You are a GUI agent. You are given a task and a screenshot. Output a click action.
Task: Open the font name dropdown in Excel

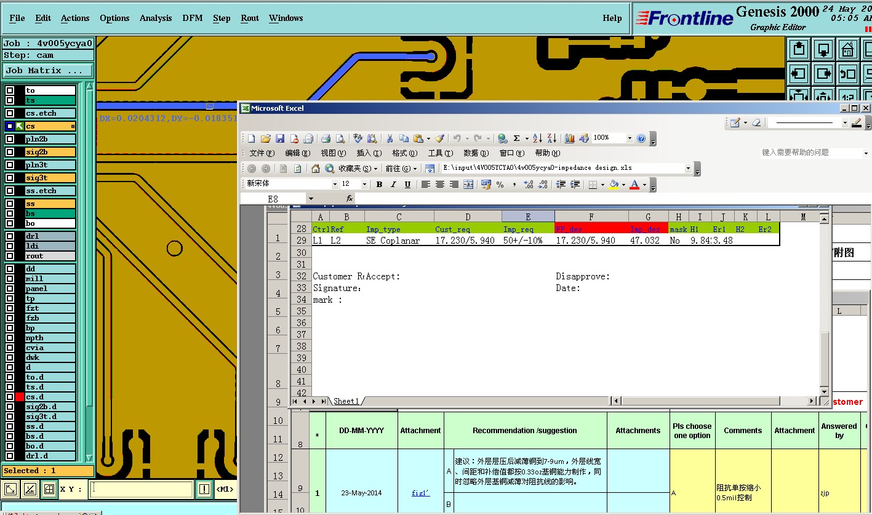(335, 185)
